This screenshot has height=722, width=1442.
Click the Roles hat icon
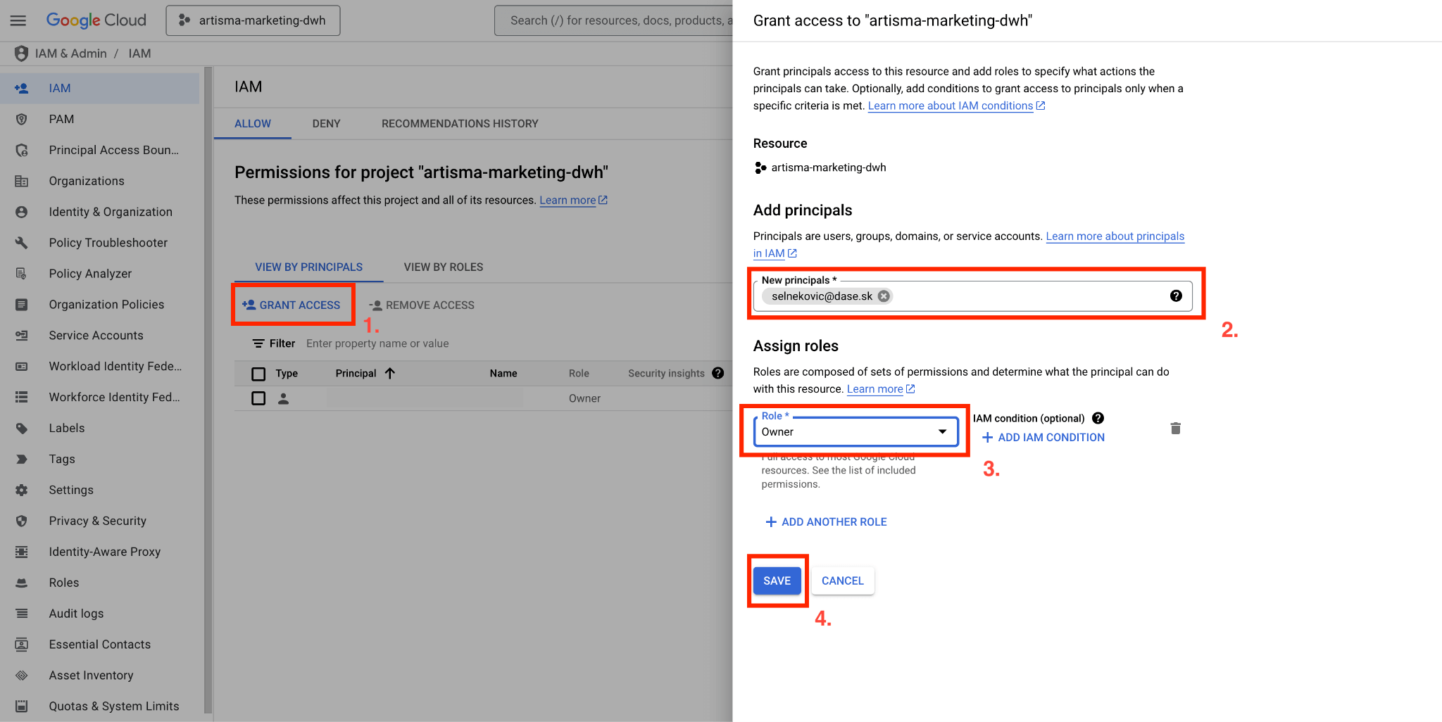click(x=22, y=583)
